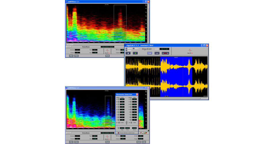
Task: Click the ReSynthesis label in blue-spectrogram reNOVAtor
Action: coord(86,133)
